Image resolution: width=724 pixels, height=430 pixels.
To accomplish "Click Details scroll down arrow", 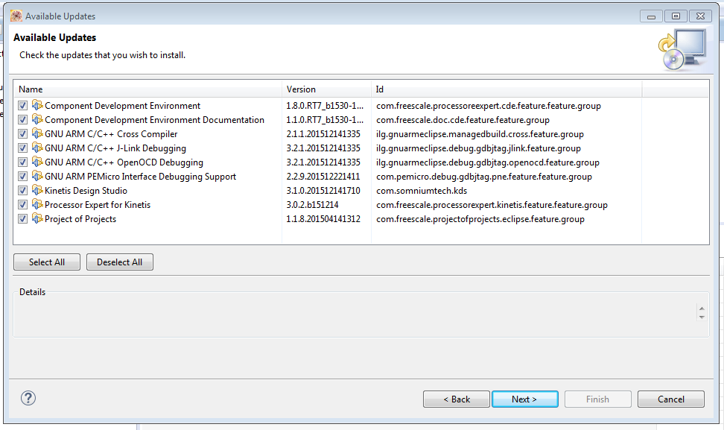I will [702, 317].
